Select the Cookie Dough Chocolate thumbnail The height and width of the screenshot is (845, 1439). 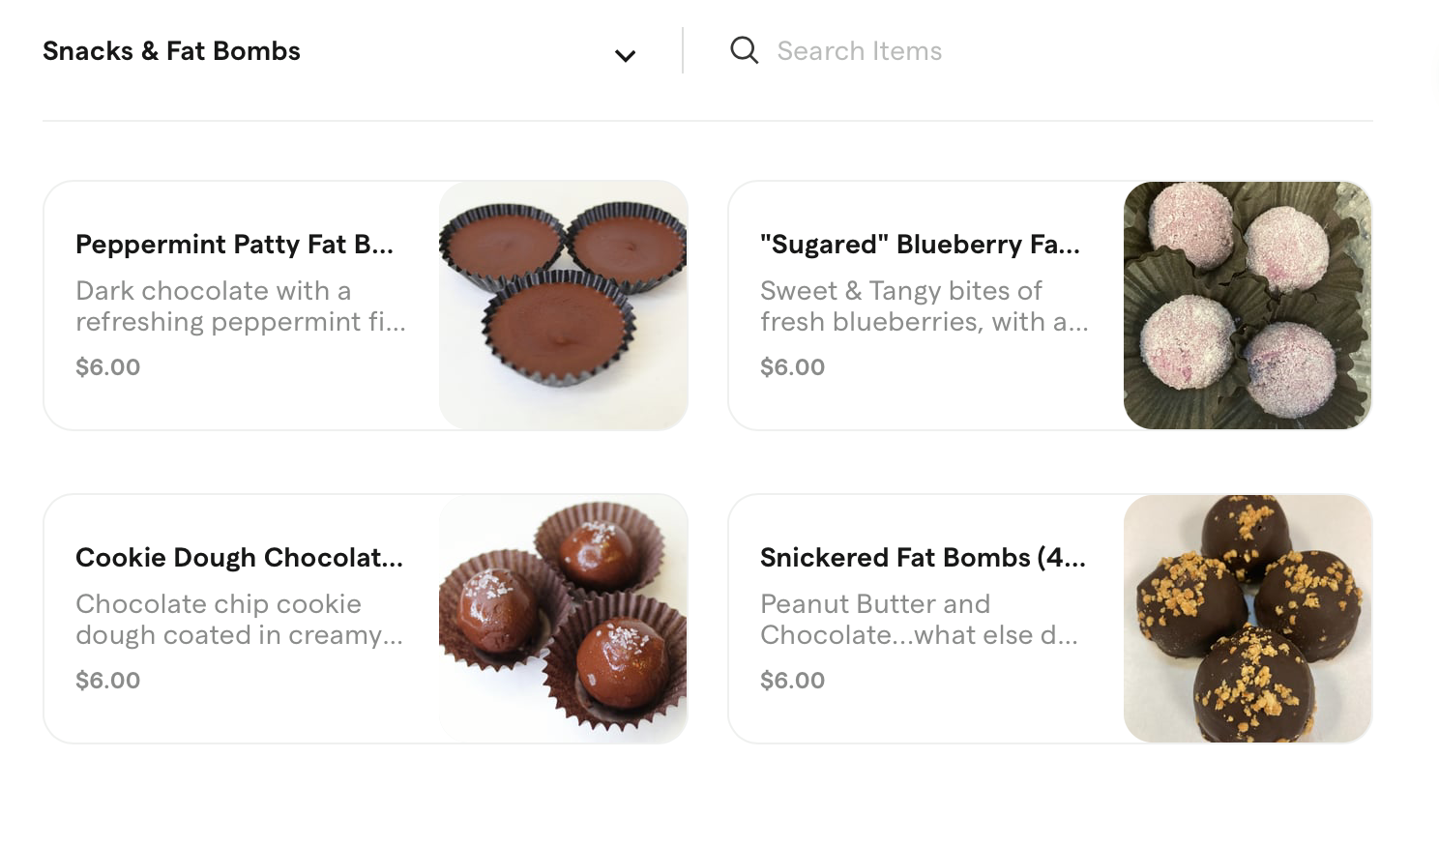563,619
